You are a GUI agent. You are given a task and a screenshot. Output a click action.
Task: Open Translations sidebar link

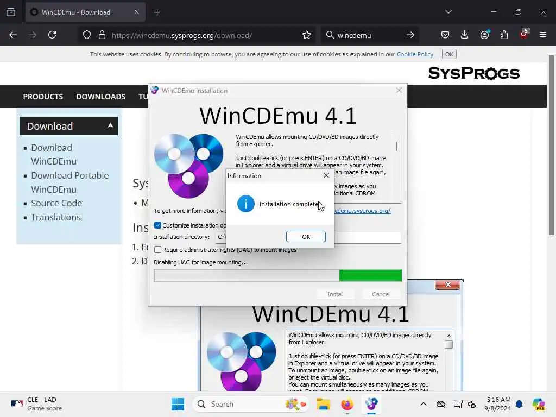coord(56,217)
